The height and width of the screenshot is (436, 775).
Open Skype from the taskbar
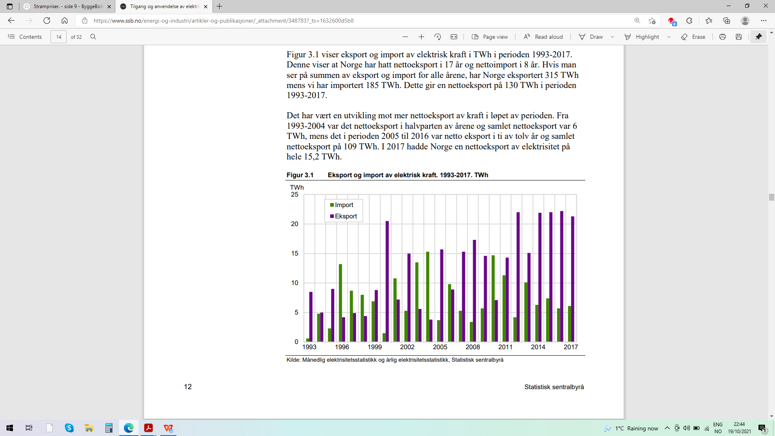69,428
